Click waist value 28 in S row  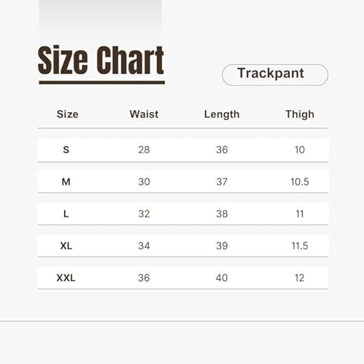(144, 150)
